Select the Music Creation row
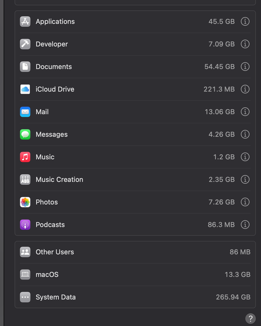 tap(122, 180)
